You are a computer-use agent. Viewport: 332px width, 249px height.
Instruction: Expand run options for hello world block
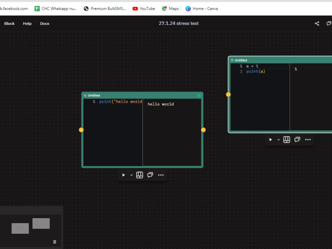tap(131, 175)
